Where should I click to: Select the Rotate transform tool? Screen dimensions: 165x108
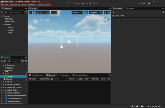click(x=38, y=13)
